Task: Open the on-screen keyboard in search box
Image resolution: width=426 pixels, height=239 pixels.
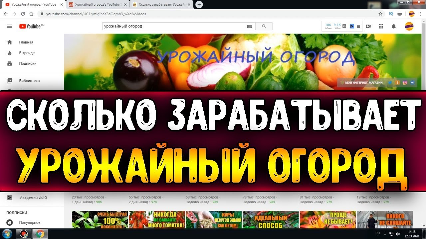Action: click(250, 26)
